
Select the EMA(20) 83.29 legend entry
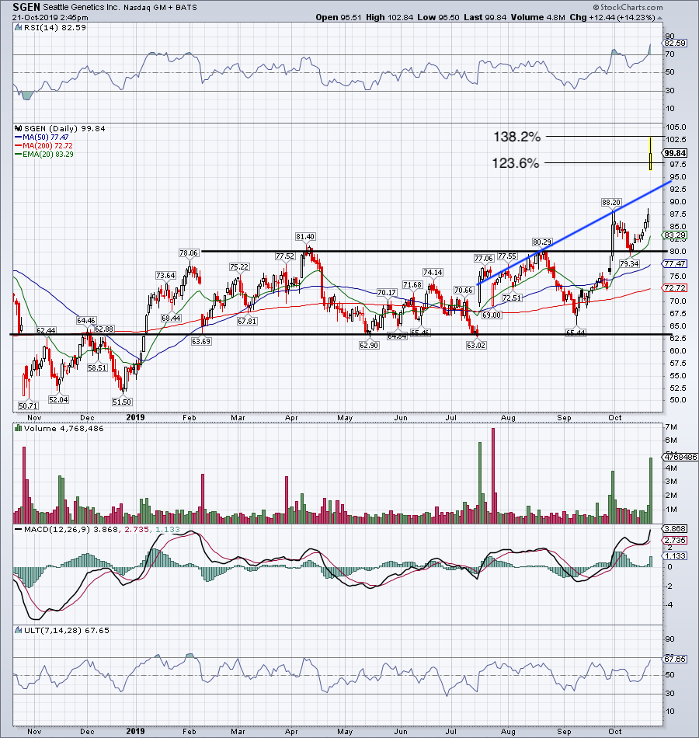[43, 154]
